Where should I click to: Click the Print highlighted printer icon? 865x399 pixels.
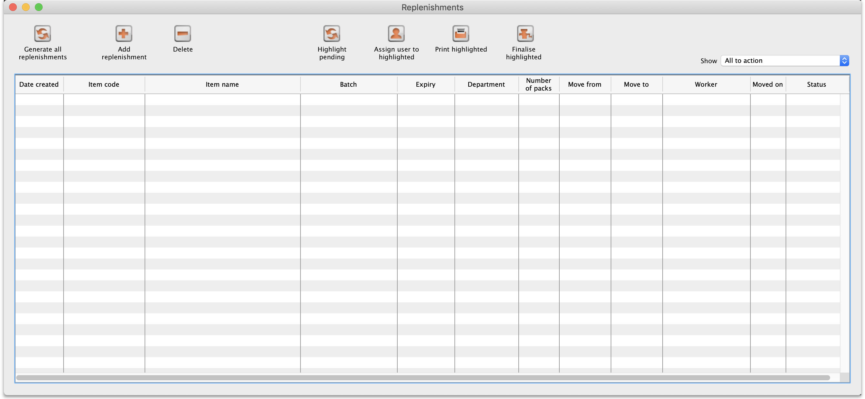[x=460, y=34]
